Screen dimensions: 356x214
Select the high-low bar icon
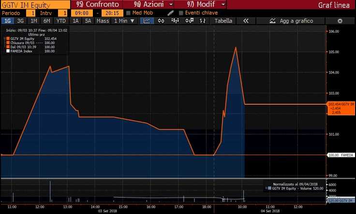coord(203,21)
